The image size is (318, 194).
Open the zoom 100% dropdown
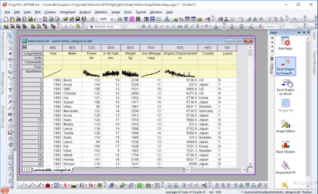tap(112, 19)
